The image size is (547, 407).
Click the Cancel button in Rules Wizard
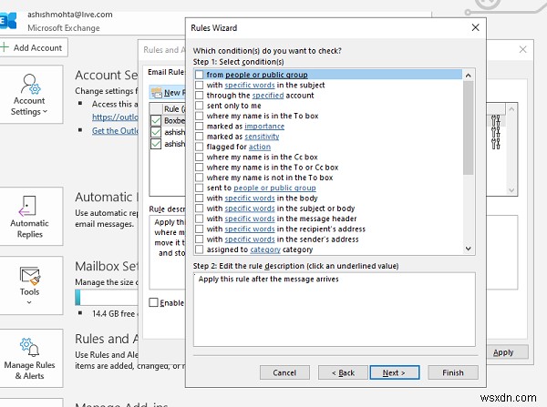tap(284, 372)
